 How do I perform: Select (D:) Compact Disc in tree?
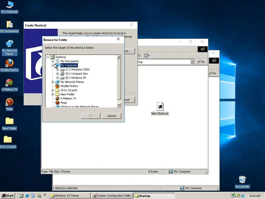coord(77,74)
